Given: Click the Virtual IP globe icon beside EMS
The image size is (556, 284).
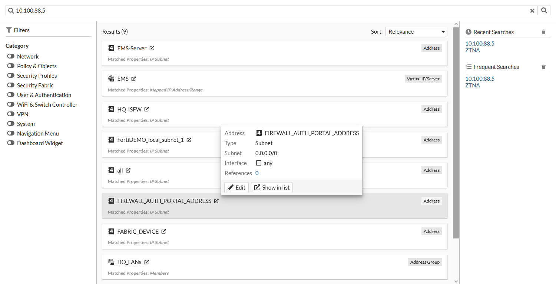Looking at the screenshot, I should pyautogui.click(x=111, y=78).
